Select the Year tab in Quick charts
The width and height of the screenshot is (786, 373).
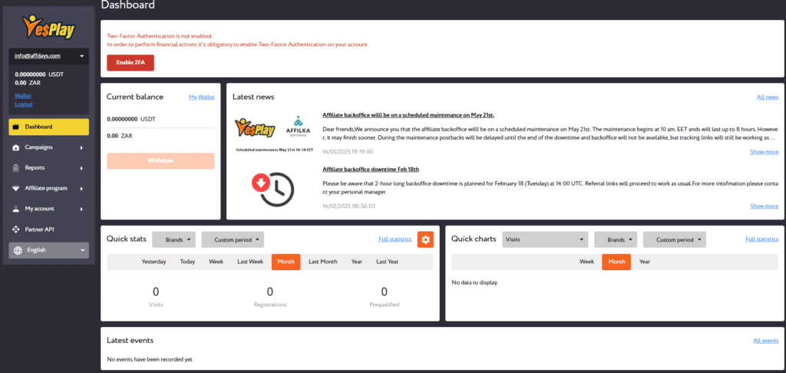click(645, 262)
